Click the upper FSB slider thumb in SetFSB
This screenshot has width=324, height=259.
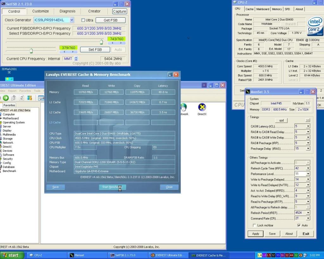[x=101, y=42]
